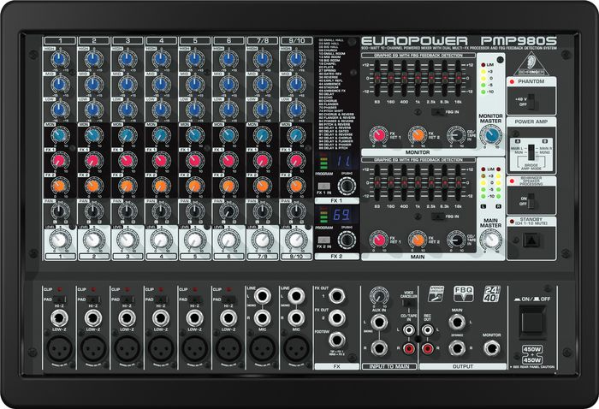Click the FX 1 PROGRAM selector knob
Viewport: 599px width, 409px height.
tap(347, 186)
